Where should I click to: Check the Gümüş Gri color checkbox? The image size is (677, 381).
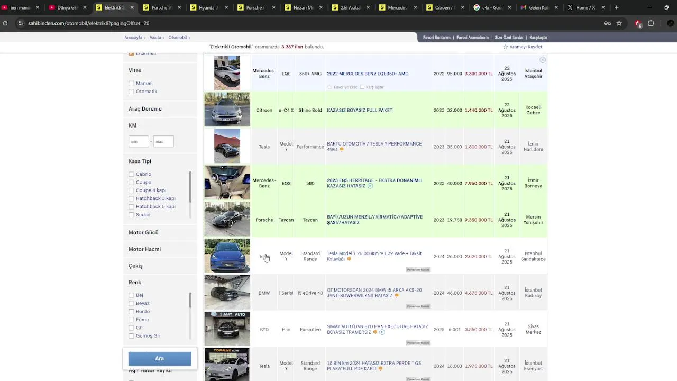pyautogui.click(x=131, y=336)
